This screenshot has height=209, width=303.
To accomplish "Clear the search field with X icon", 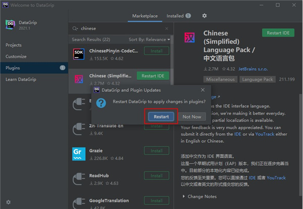I will [x=167, y=29].
